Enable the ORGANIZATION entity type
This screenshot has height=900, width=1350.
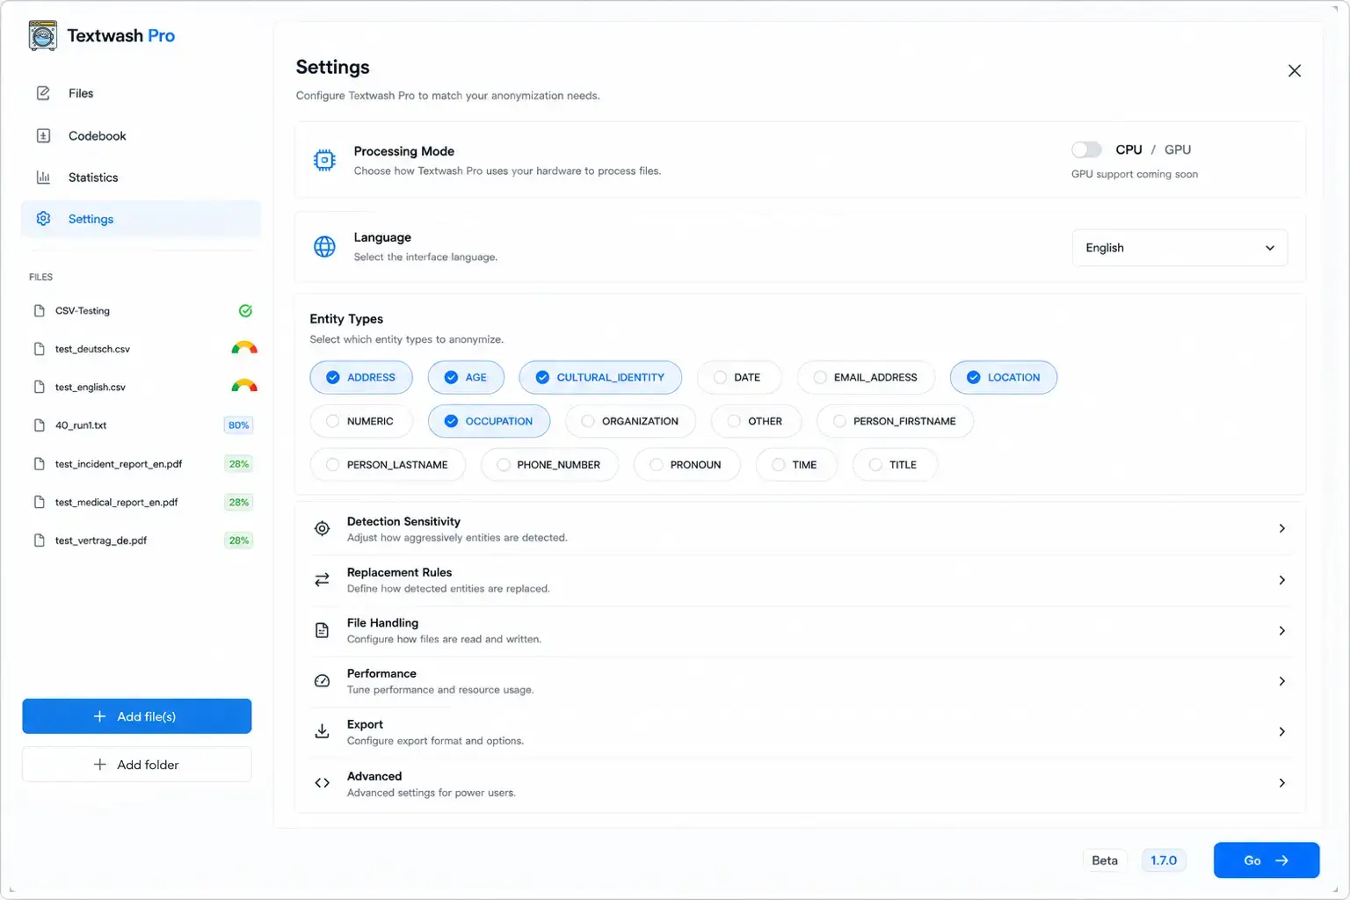pos(631,421)
